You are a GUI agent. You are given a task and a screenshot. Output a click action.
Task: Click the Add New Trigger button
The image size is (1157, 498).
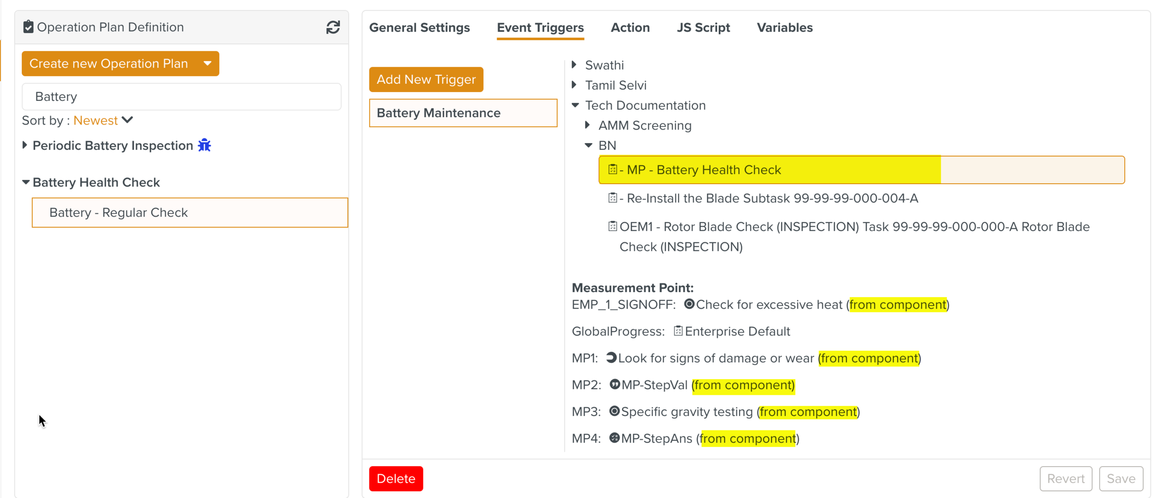tap(426, 80)
